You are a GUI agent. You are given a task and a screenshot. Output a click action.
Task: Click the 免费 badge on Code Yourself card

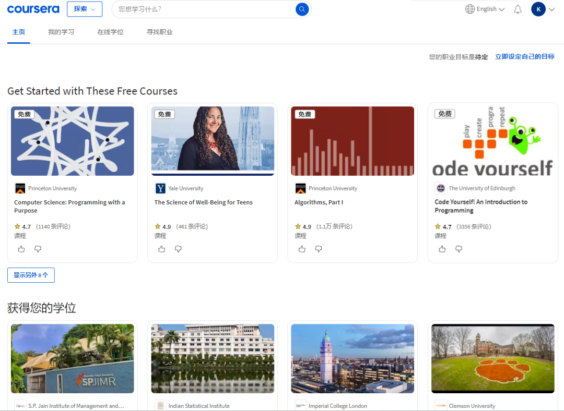445,114
